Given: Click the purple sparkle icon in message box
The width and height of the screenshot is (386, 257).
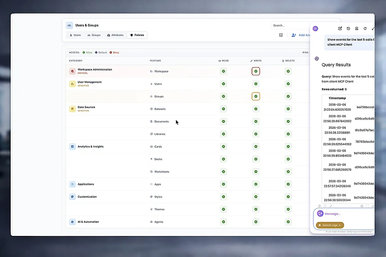Looking at the screenshot, I should point(320,213).
